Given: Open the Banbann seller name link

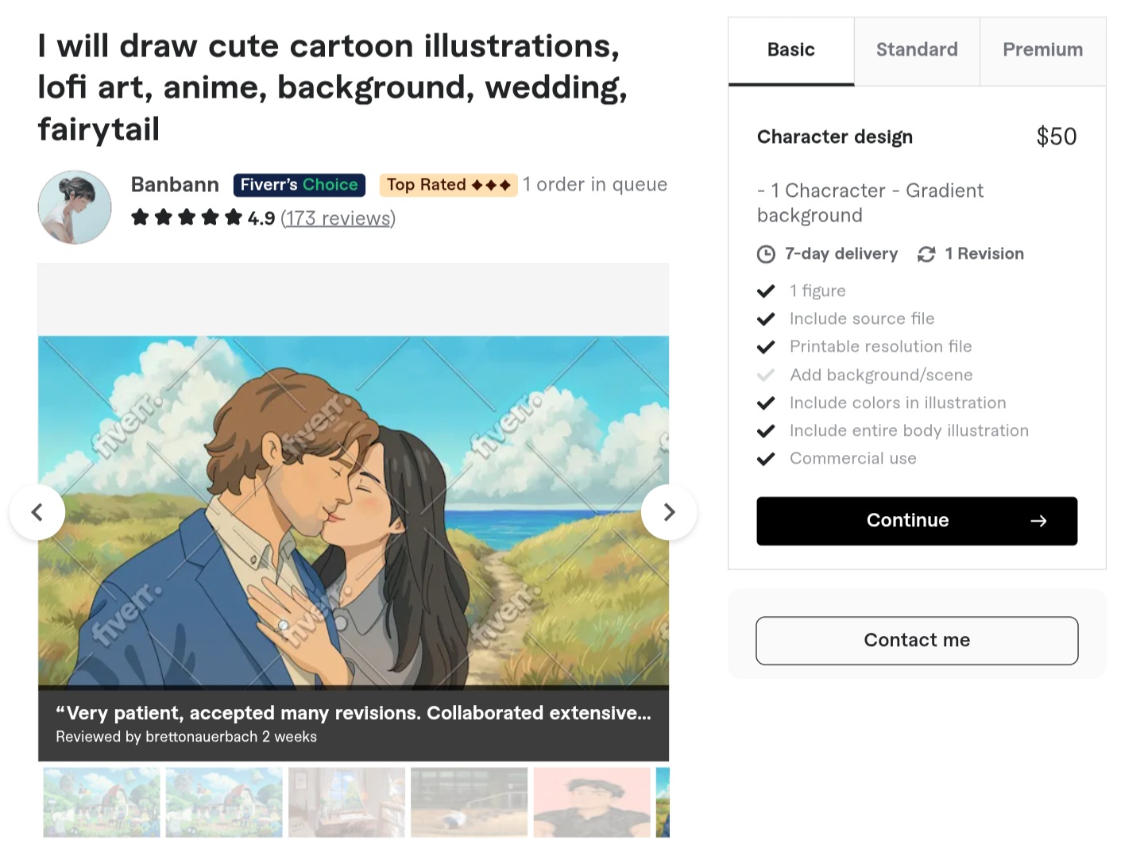Looking at the screenshot, I should click(175, 185).
